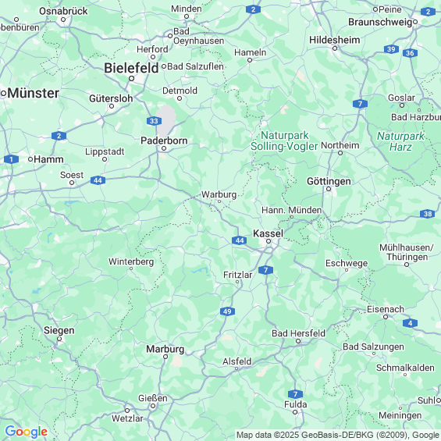Click the A39 highway shield near Hildesheim
The width and height of the screenshot is (441, 441).
391,49
